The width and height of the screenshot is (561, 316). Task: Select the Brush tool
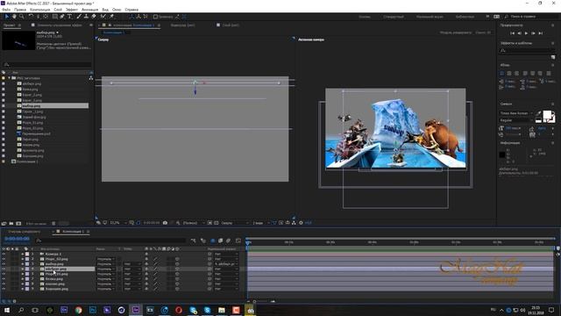(79, 17)
